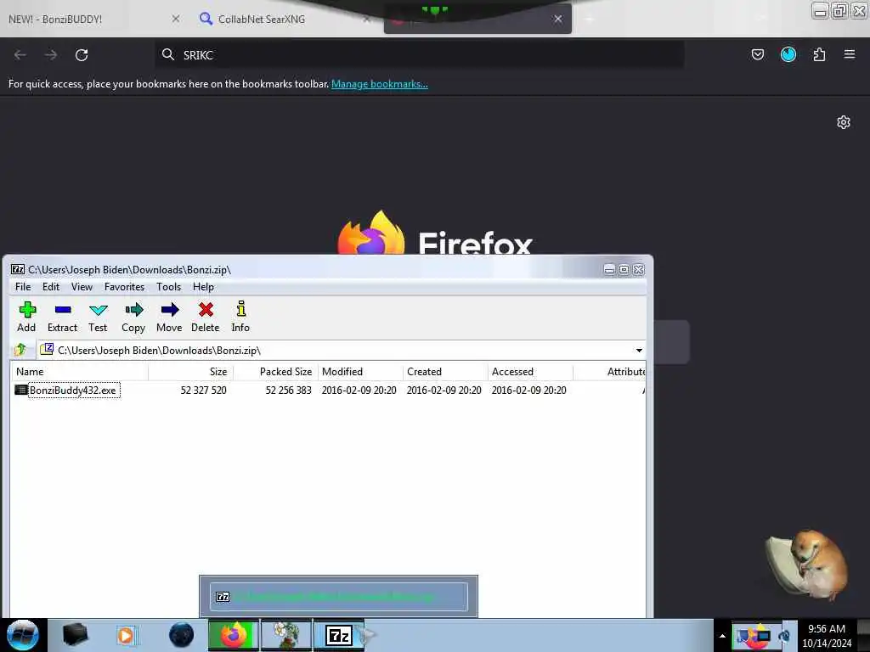Click the system tray network icon
870x652 pixels.
coord(763,636)
